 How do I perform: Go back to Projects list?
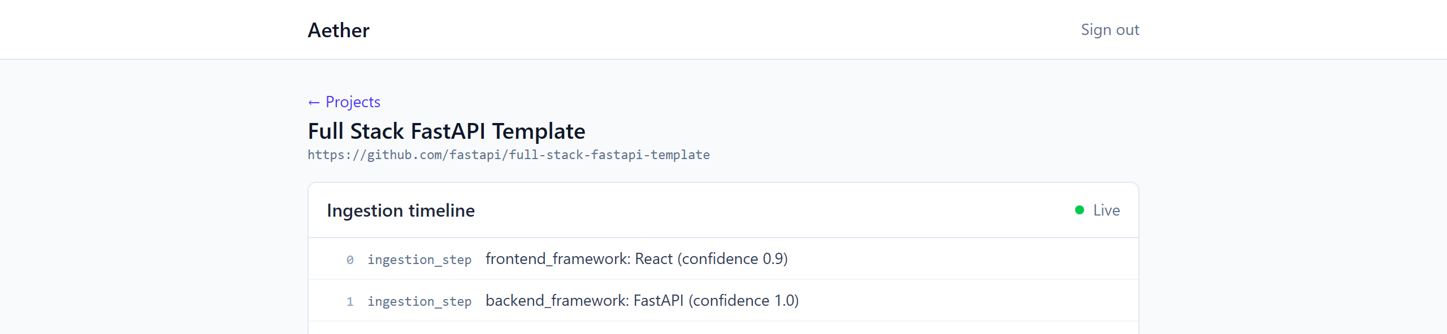[x=344, y=102]
